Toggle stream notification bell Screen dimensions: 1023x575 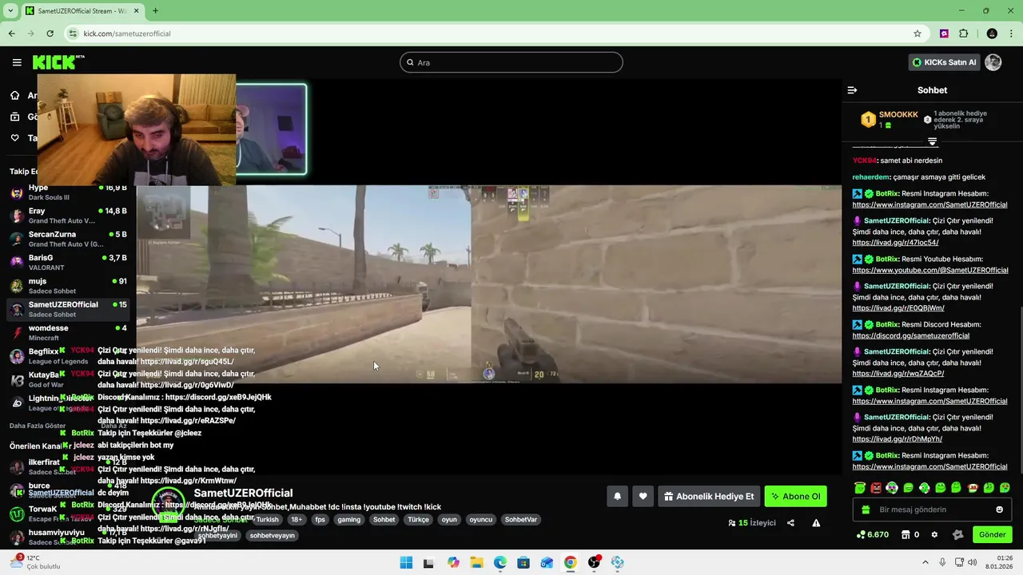point(617,496)
